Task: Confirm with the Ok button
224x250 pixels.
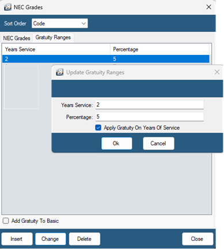Action: click(117, 143)
